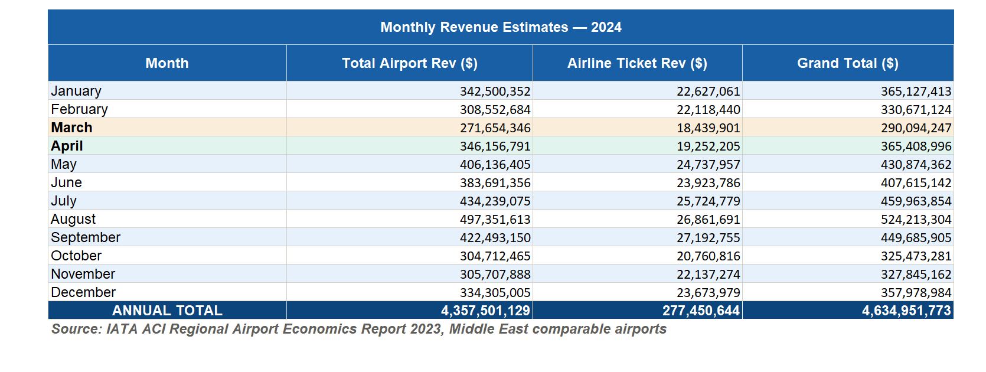The height and width of the screenshot is (372, 986).
Task: Select July's airport revenue 434,239,075
Action: pyautogui.click(x=495, y=201)
